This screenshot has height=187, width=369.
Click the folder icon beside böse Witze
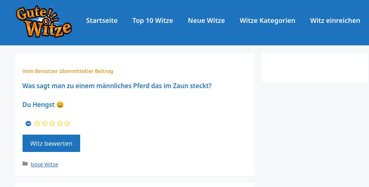click(25, 164)
